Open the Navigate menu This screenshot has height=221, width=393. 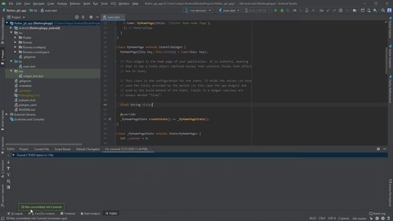coord(39,4)
